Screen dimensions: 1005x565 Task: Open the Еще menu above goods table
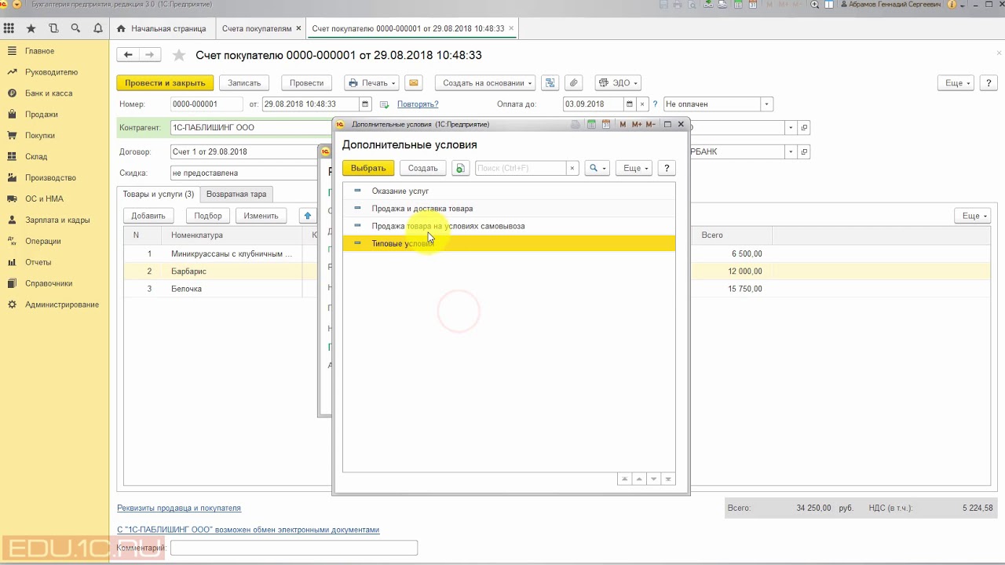pyautogui.click(x=974, y=216)
